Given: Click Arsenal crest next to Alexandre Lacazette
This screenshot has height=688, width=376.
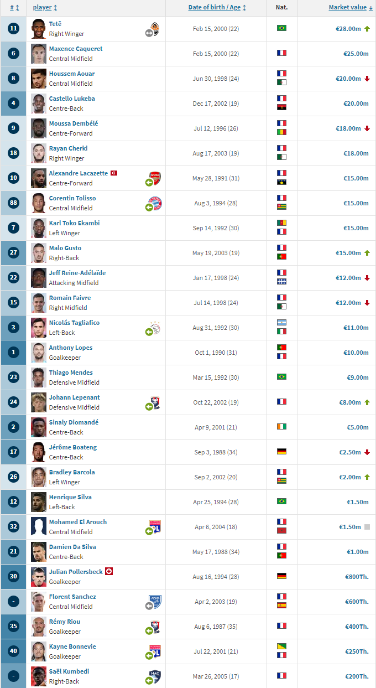Looking at the screenshot, I should (155, 178).
